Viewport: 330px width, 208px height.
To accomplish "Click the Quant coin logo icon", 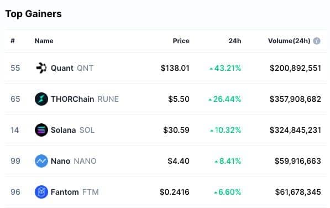I will 41,68.
